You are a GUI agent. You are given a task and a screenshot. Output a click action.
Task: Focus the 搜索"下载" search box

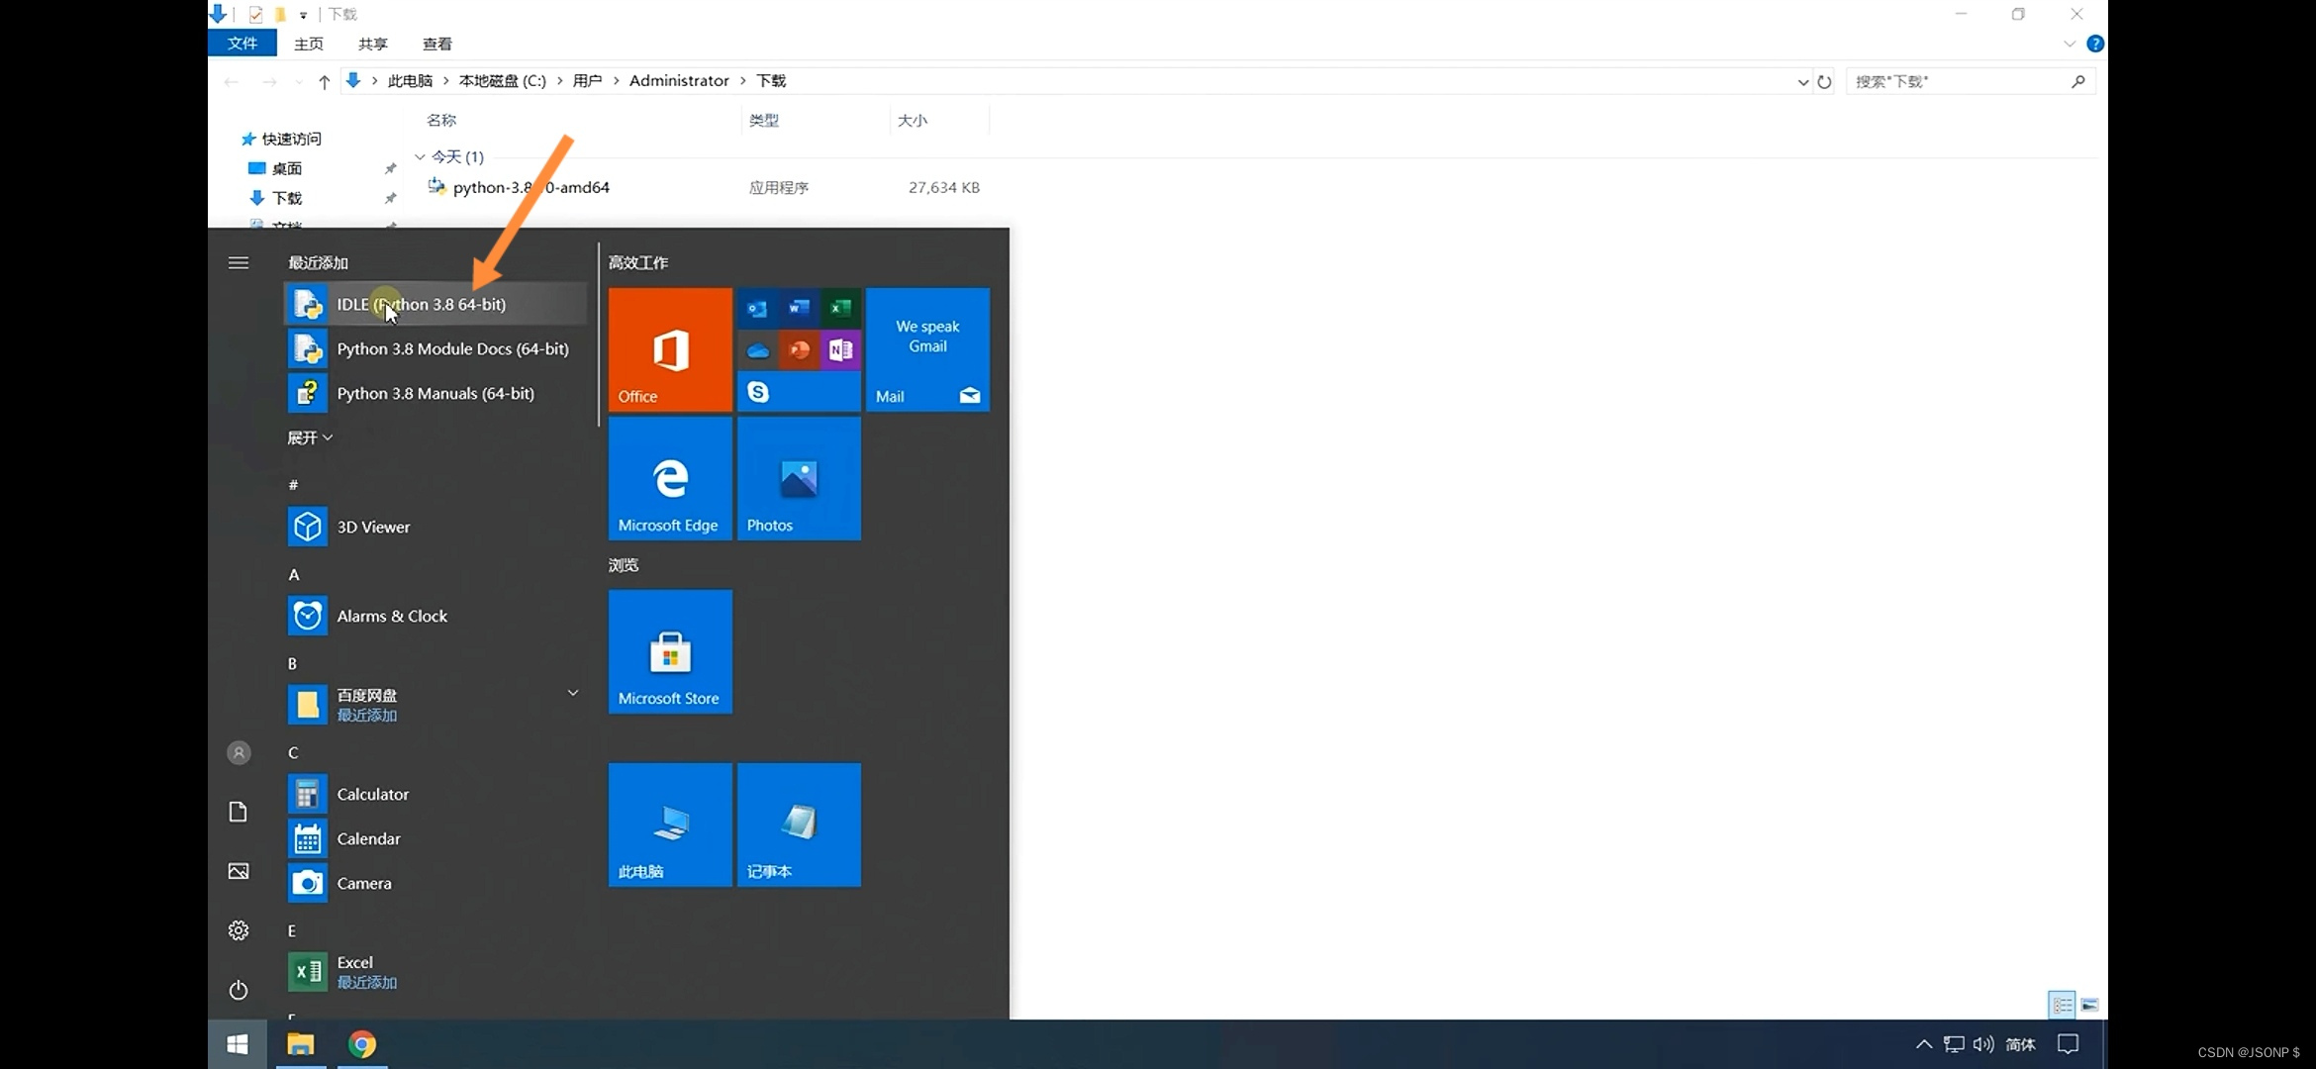pos(1970,81)
